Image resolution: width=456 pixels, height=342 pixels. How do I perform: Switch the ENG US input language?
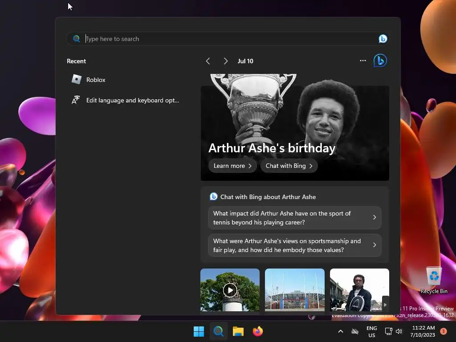pos(372,331)
